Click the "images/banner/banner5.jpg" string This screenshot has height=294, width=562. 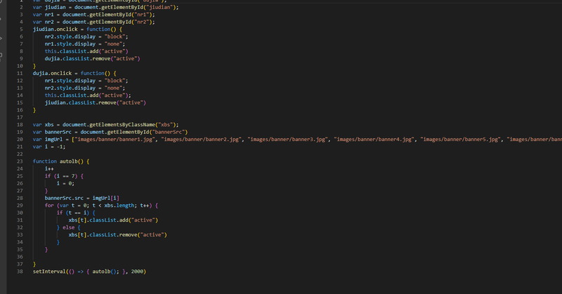tap(461, 140)
